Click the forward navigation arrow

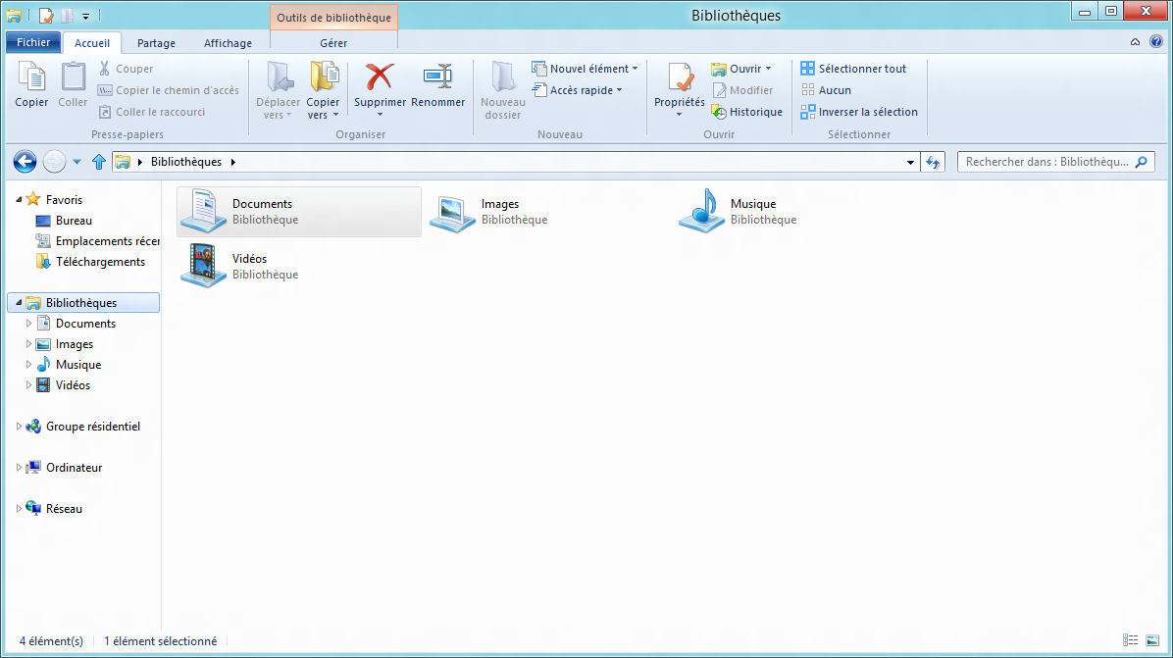(x=54, y=162)
